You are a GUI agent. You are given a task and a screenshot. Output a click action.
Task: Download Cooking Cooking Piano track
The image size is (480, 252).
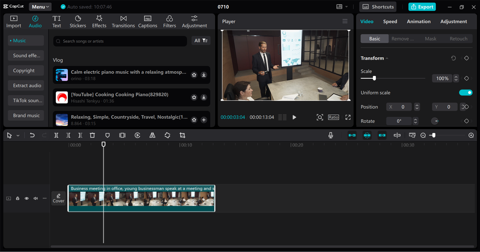[204, 97]
